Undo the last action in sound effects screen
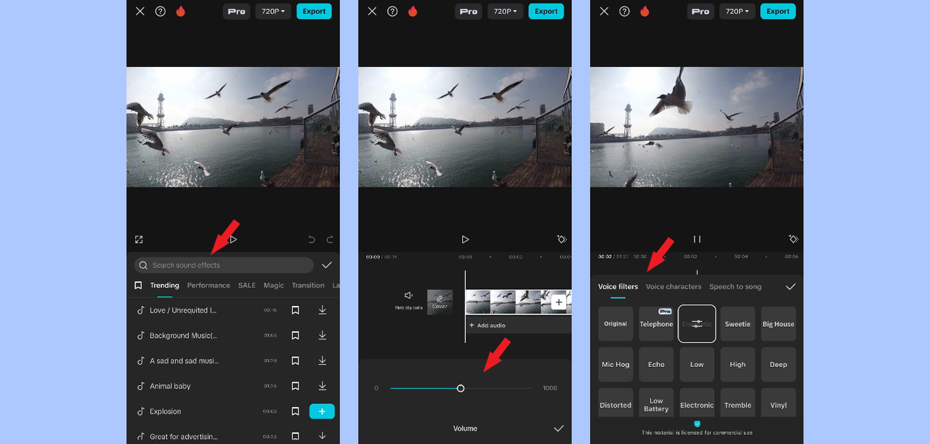The width and height of the screenshot is (930, 444). coord(312,239)
